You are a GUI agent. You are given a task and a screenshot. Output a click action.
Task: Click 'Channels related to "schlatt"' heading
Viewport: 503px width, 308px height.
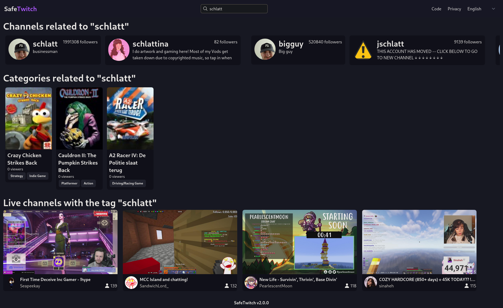pos(66,26)
